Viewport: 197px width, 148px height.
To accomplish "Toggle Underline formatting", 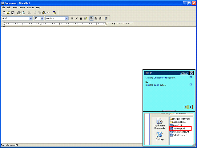I will [81, 18].
